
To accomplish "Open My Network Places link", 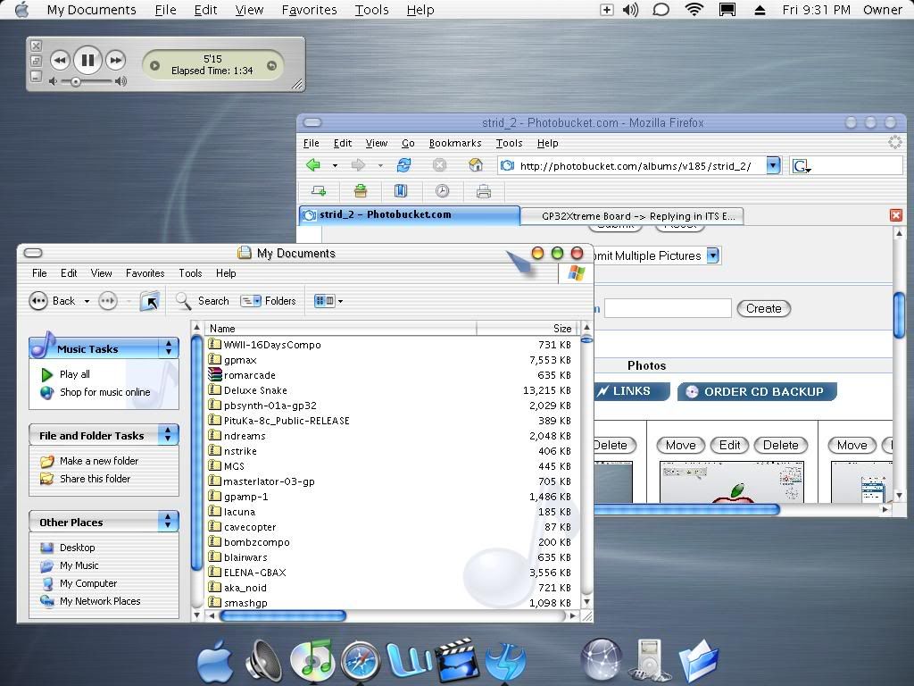I will [x=100, y=601].
